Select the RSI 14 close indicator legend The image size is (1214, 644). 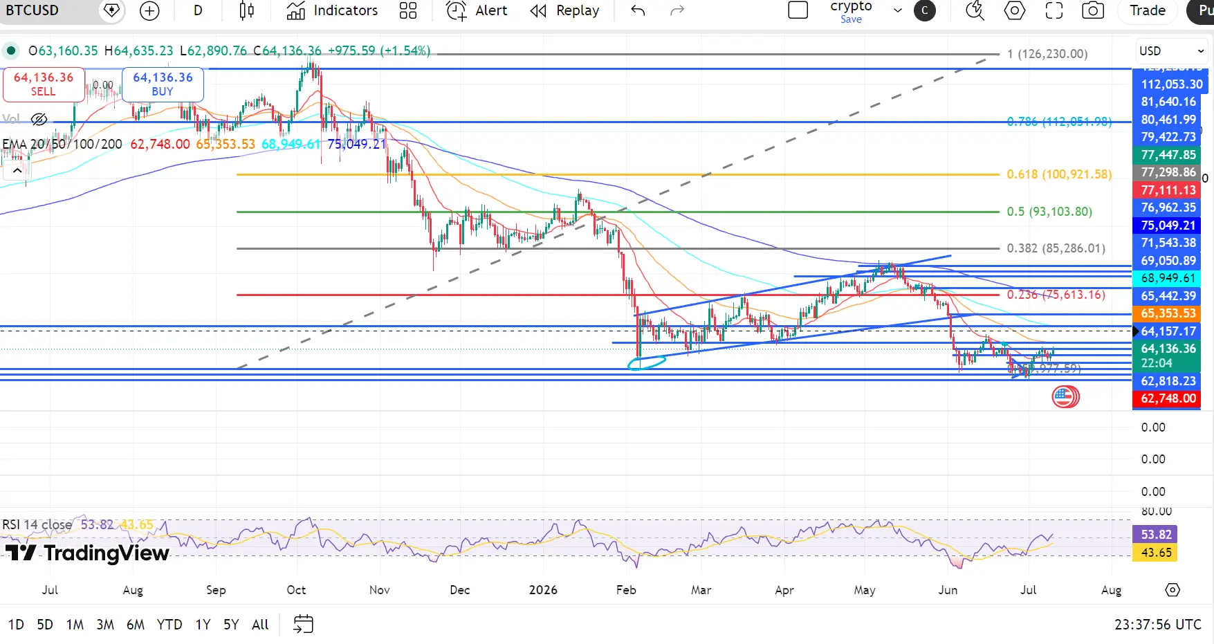(37, 524)
